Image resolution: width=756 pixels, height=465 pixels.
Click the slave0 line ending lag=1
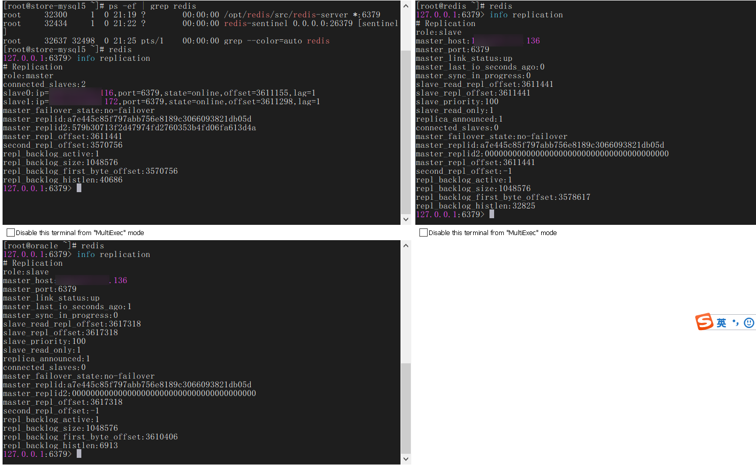coord(159,93)
